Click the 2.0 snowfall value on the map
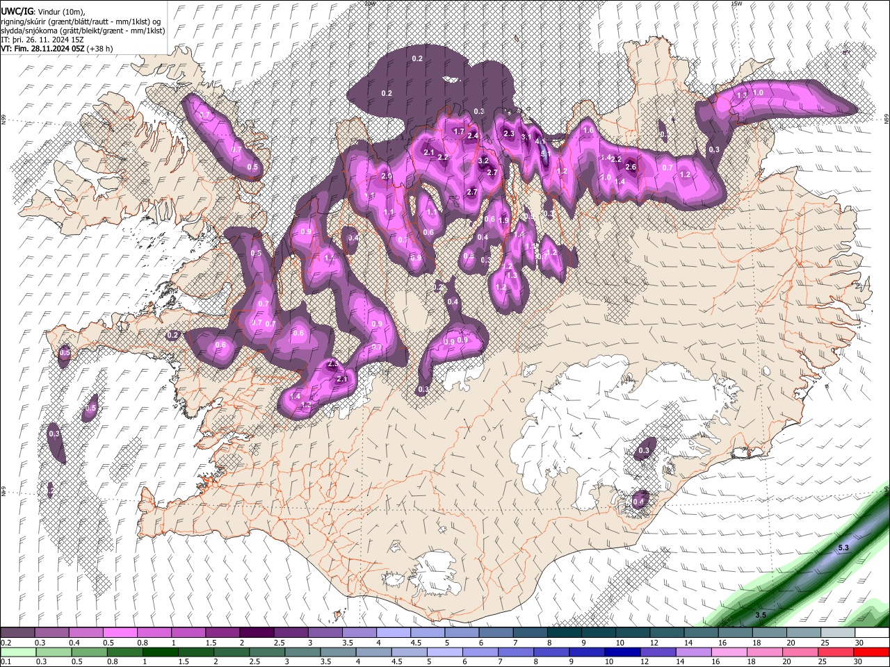 (x=387, y=176)
